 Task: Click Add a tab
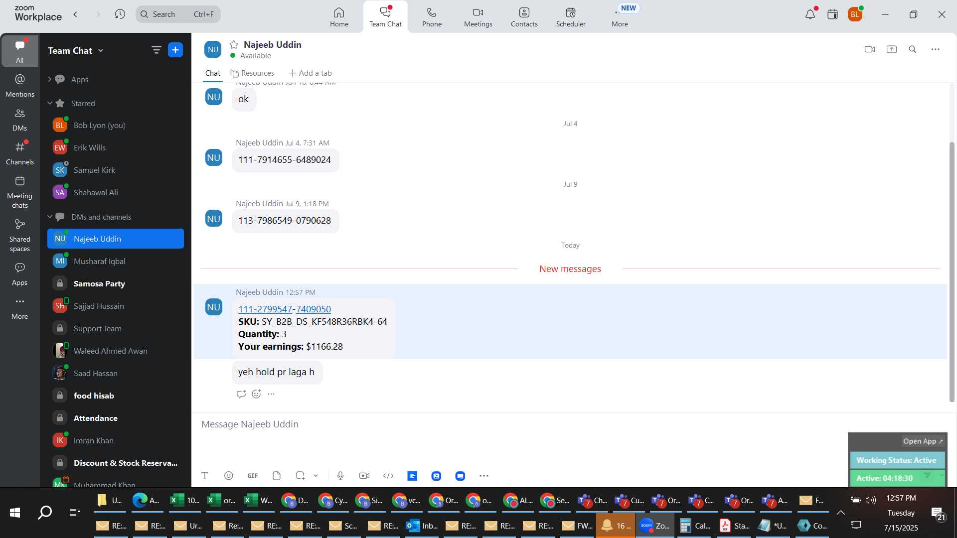pos(310,73)
